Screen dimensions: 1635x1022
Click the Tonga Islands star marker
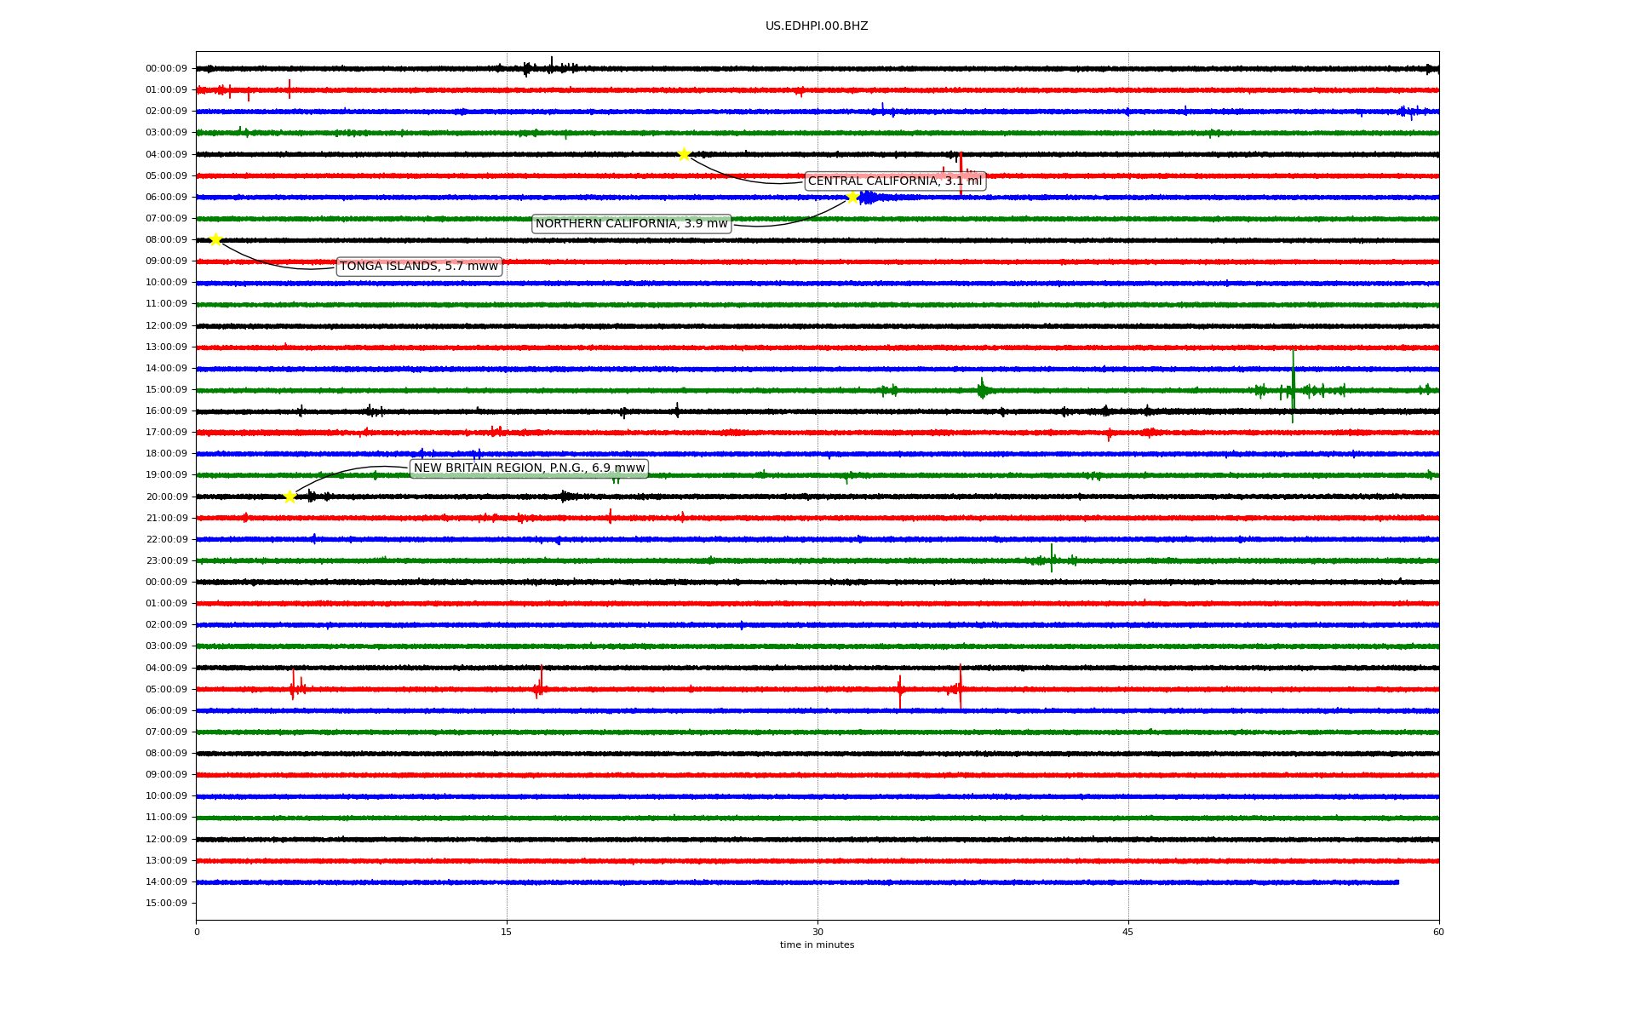pyautogui.click(x=215, y=239)
